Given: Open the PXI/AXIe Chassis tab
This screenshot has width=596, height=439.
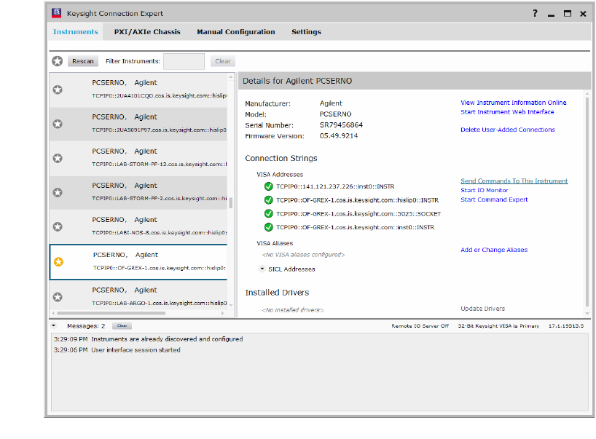Looking at the screenshot, I should pos(147,32).
